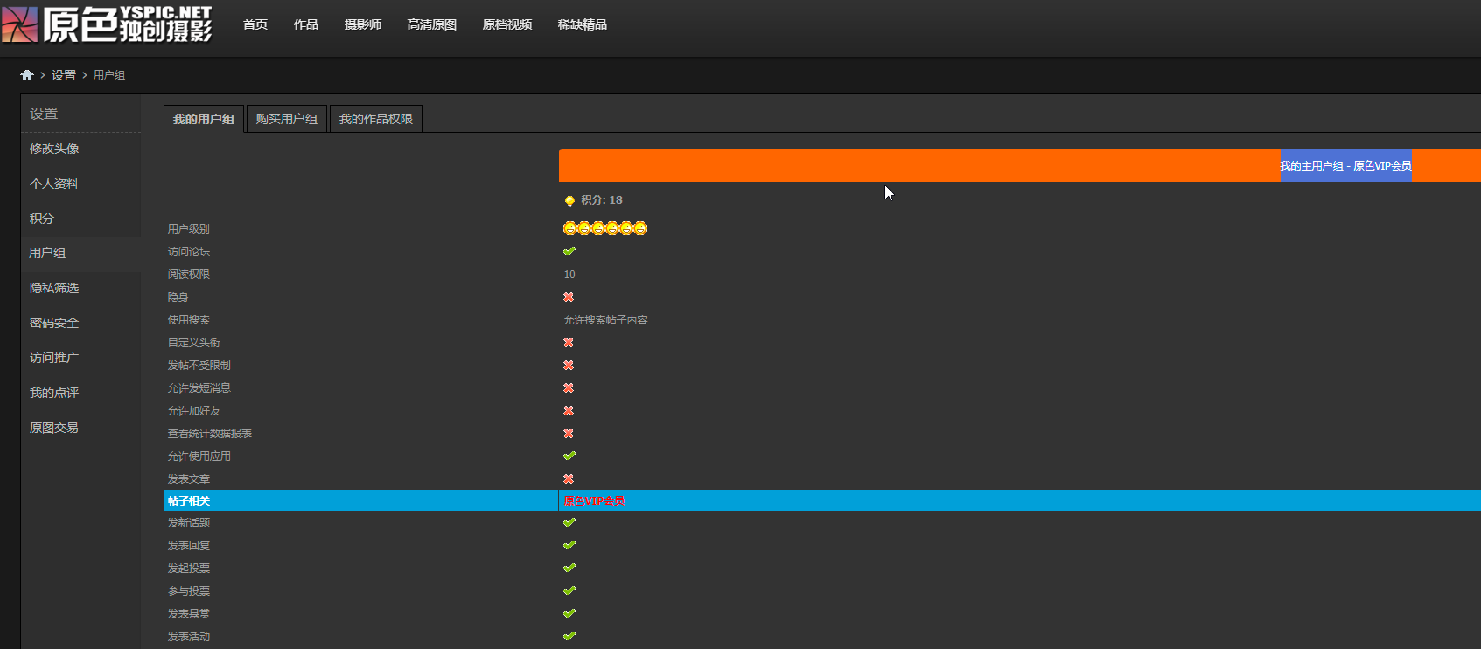Click the green check for 访问论坛
The image size is (1481, 649).
(569, 251)
